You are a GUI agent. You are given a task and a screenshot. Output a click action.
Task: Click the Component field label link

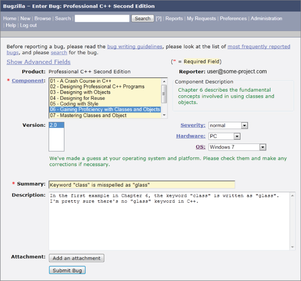[x=28, y=81]
